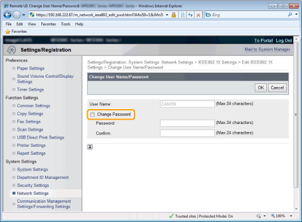Click the User Name input field

pyautogui.click(x=187, y=104)
